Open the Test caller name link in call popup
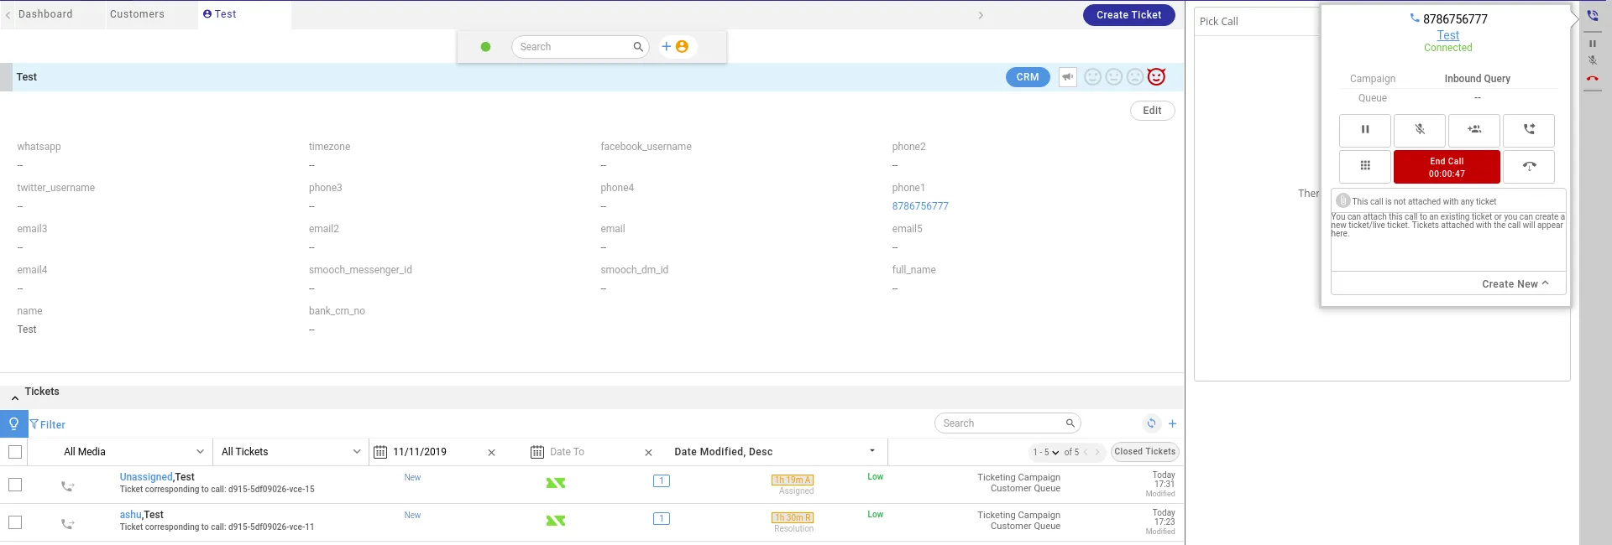1612x545 pixels. pos(1448,35)
